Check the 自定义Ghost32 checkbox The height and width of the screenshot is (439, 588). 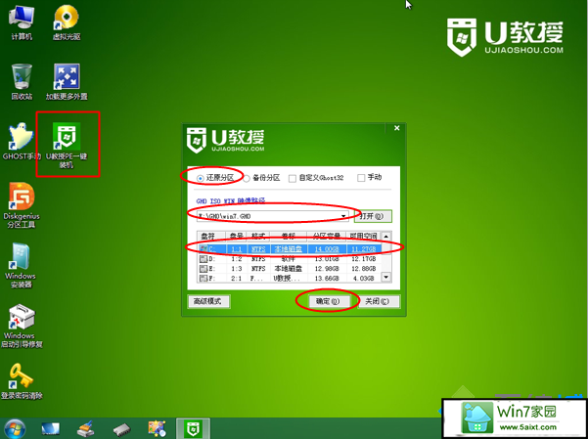coord(293,178)
